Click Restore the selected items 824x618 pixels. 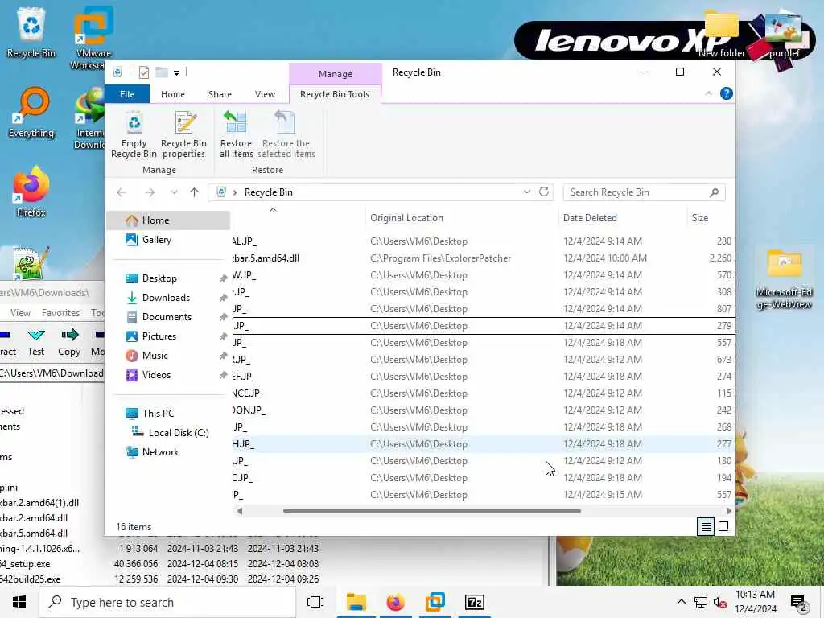(286, 134)
